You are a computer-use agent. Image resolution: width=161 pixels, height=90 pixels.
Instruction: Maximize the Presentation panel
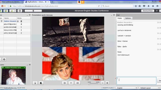pos(114,15)
